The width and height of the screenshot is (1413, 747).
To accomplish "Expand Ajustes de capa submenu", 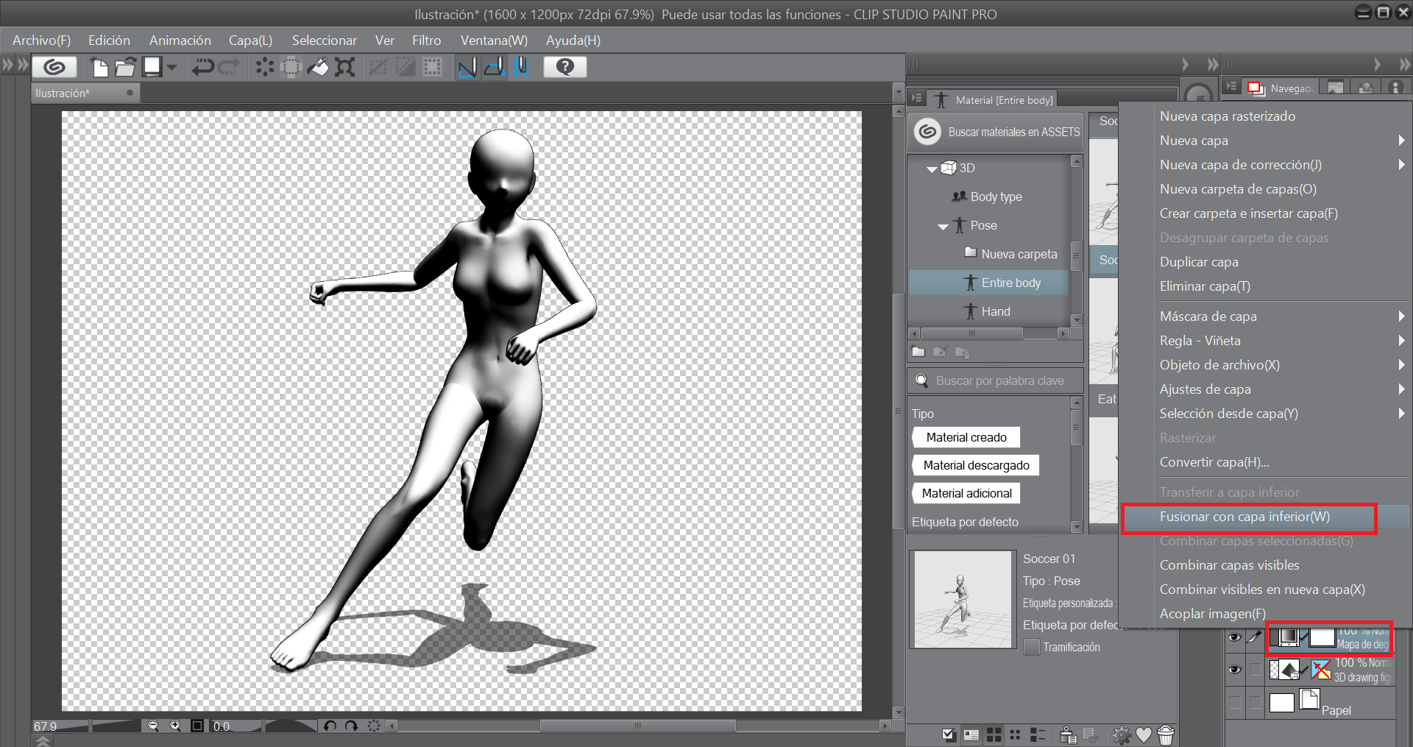I will (x=1401, y=389).
